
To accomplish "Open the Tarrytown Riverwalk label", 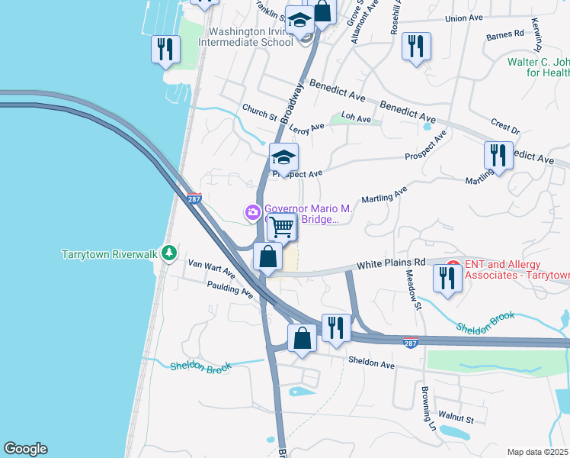I will pos(110,254).
